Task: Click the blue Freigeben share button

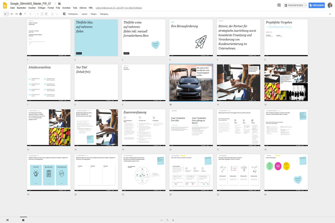Action: pyautogui.click(x=317, y=5)
